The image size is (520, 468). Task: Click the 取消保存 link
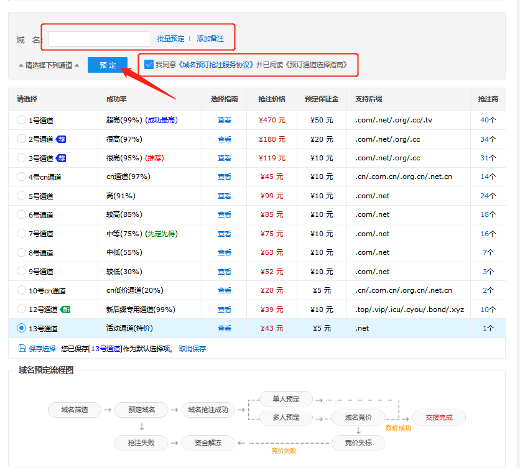192,348
